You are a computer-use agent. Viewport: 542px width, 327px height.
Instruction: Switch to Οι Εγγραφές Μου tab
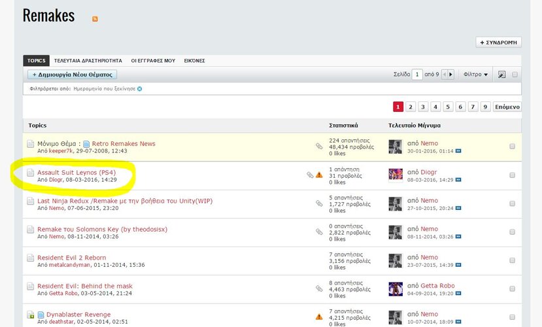coord(153,60)
